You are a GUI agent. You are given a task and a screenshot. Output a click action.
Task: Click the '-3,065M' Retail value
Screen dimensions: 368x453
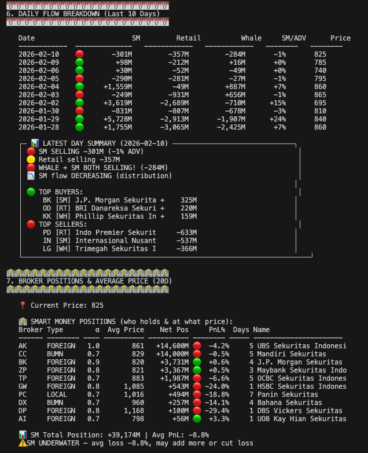click(175, 127)
